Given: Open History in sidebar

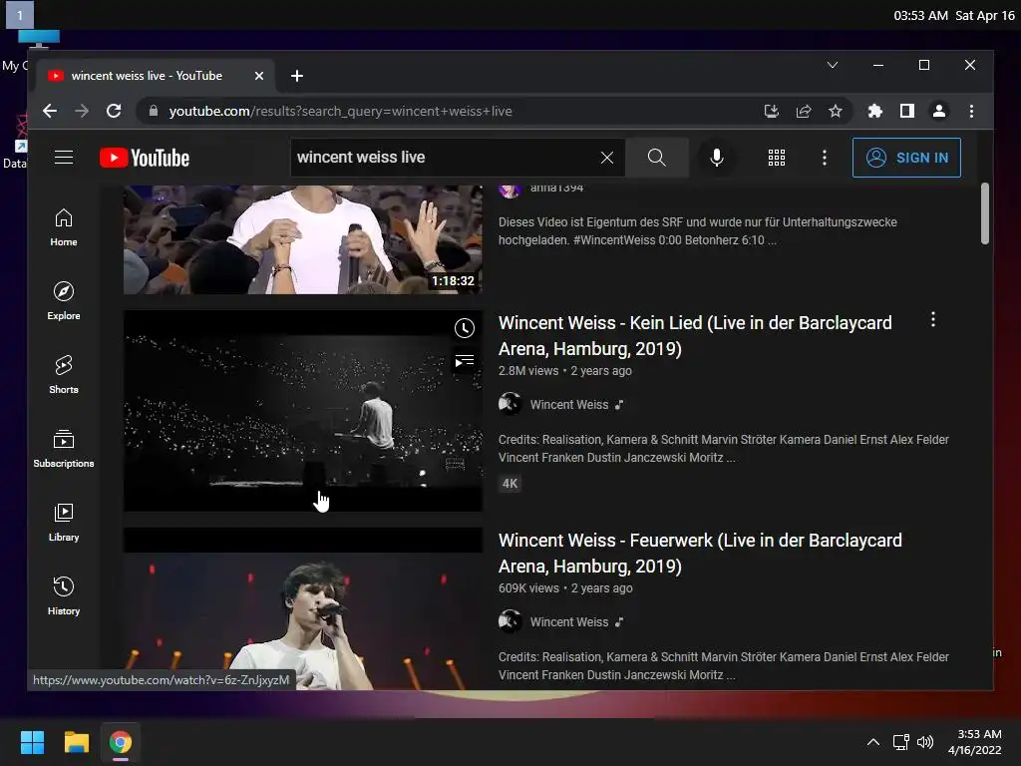Looking at the screenshot, I should [x=64, y=596].
